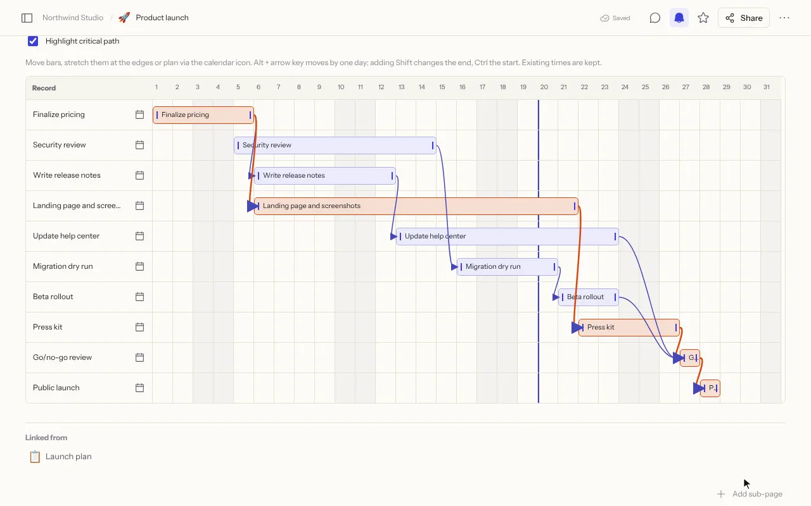The width and height of the screenshot is (811, 506).
Task: Select the Security review gantt bar
Action: (x=335, y=145)
